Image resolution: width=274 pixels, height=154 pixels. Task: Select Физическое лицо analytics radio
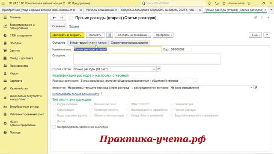click(x=91, y=104)
